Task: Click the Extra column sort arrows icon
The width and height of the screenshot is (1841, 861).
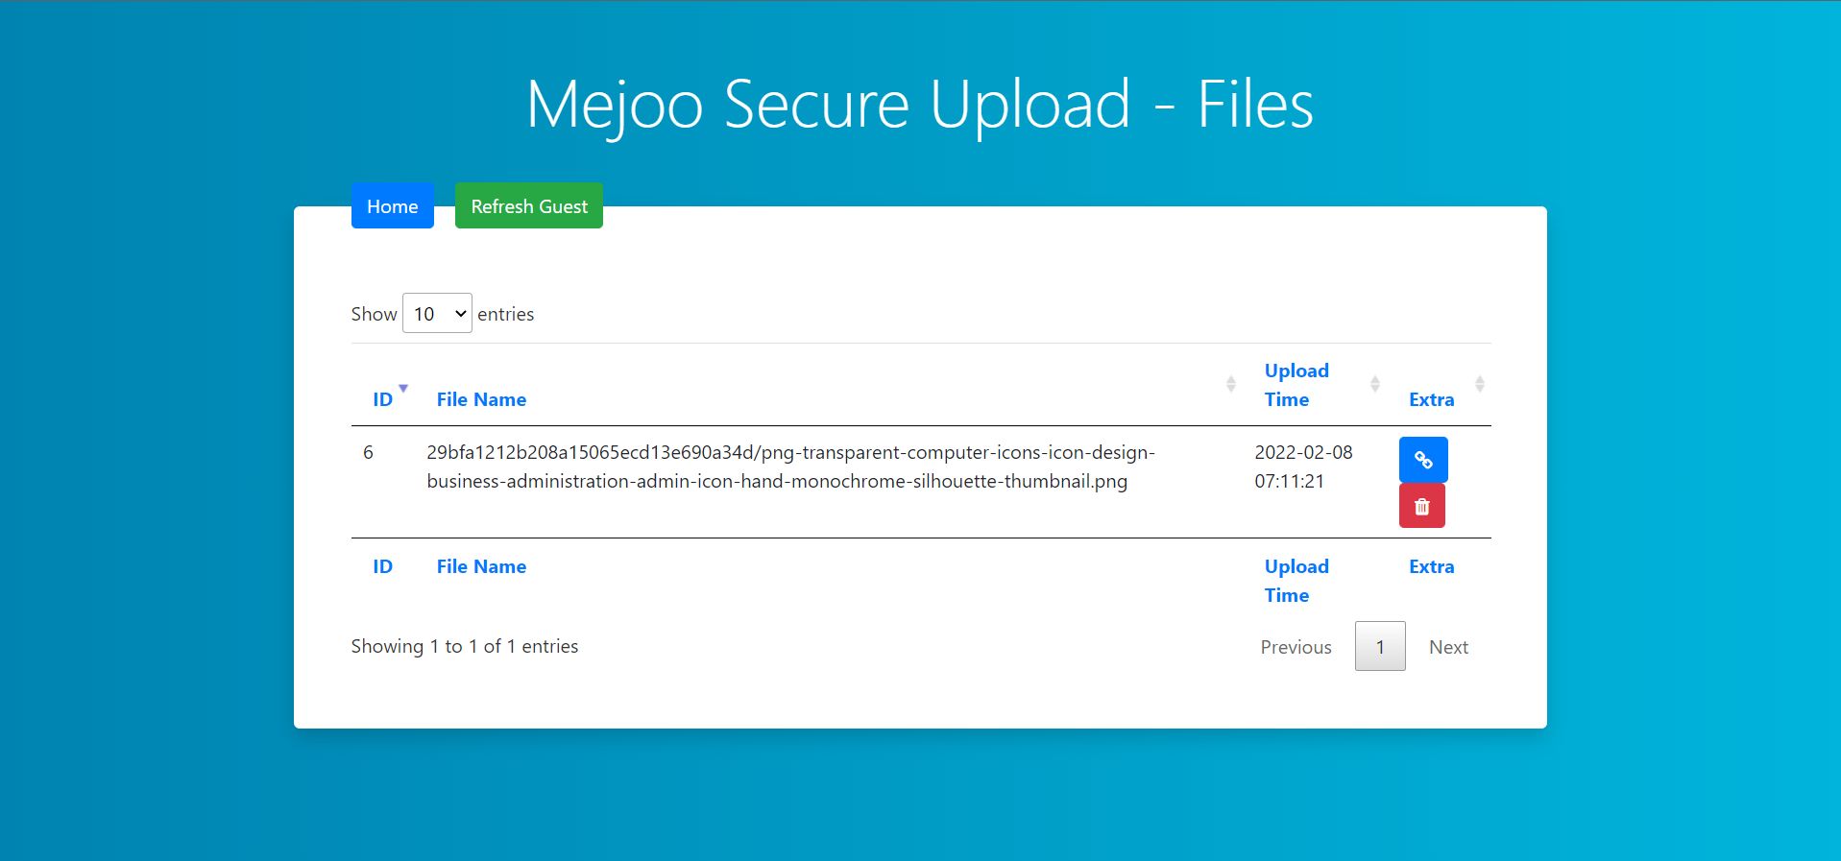Action: pos(1479,384)
